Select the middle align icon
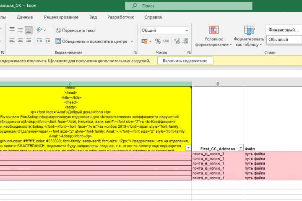302x201 pixels. [20, 30]
